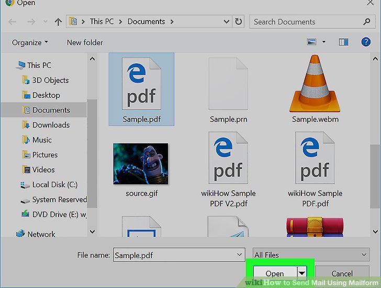
Task: Go up one folder level
Action: coord(58,22)
